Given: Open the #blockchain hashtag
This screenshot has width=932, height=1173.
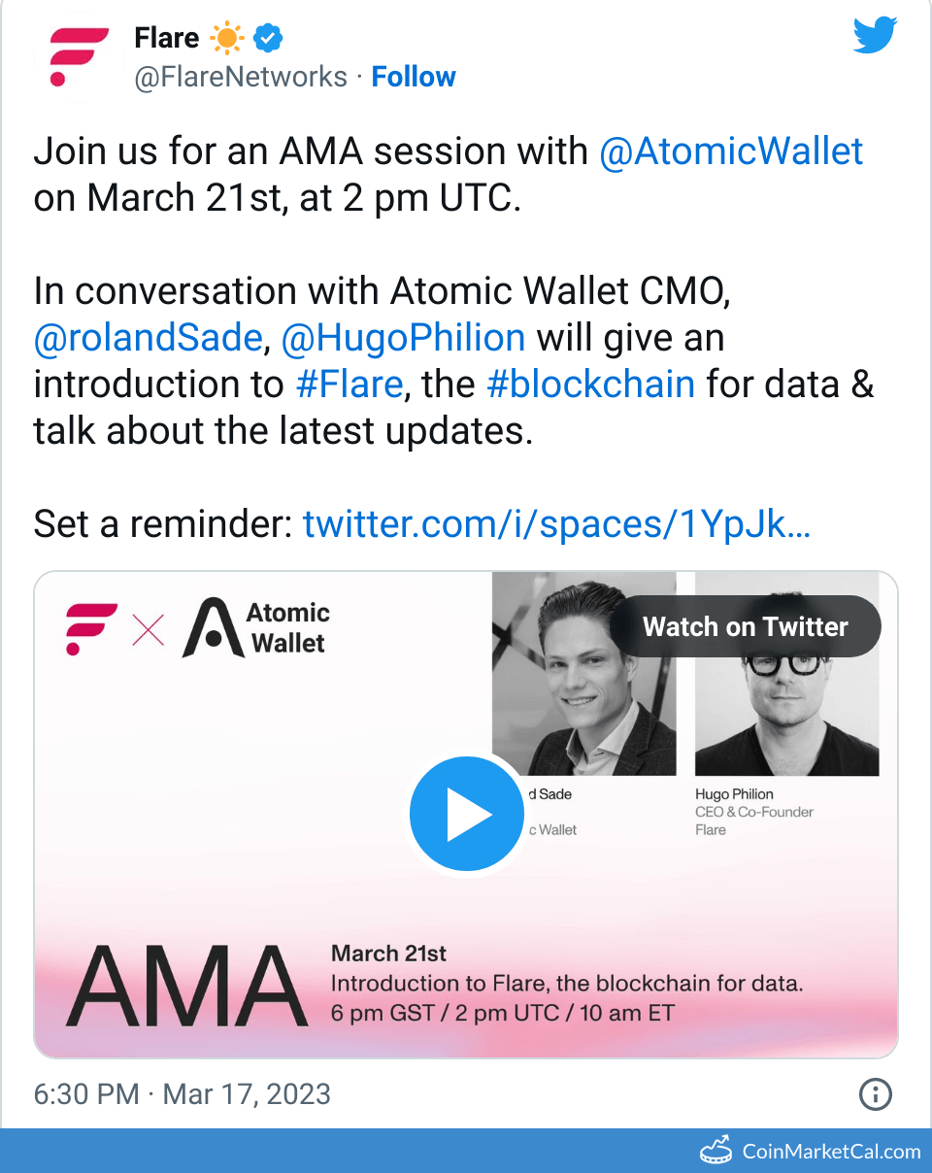Looking at the screenshot, I should tap(590, 384).
